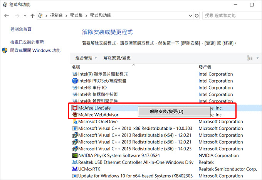
Task: Click the Programs and Features title icon
Action: click(x=5, y=5)
